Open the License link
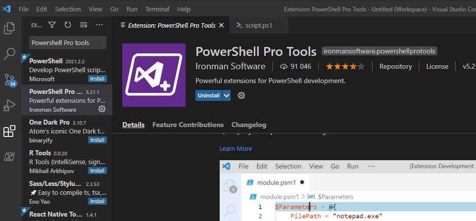 [437, 66]
